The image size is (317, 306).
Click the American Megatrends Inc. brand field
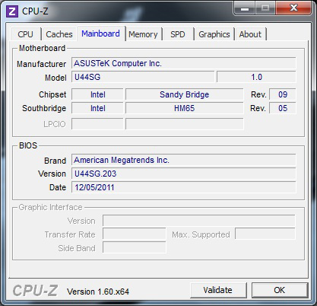click(x=184, y=160)
